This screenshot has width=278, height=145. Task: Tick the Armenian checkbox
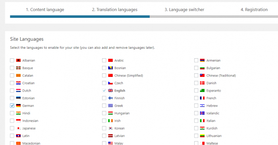click(196, 61)
